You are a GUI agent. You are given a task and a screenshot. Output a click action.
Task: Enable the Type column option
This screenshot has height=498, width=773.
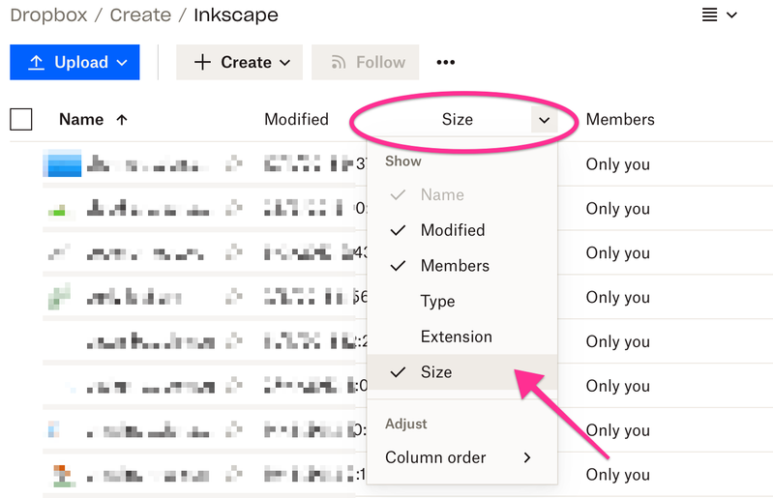tap(437, 302)
